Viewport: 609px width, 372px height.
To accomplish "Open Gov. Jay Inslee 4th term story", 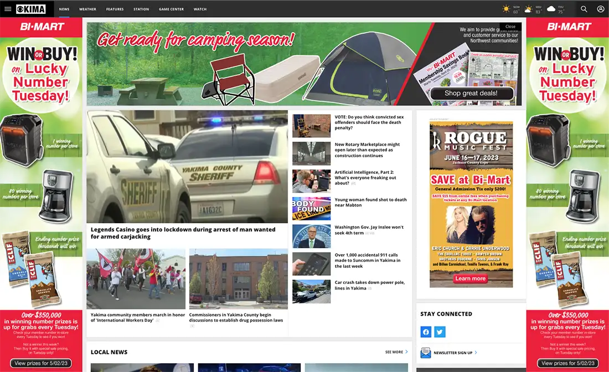I will point(369,230).
